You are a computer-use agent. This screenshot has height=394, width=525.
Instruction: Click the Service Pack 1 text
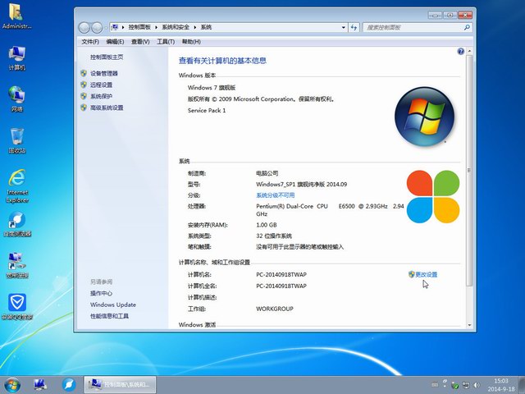[207, 110]
